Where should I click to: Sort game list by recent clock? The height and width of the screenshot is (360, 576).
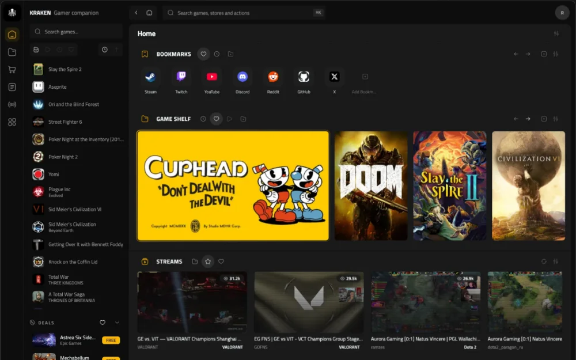(105, 50)
